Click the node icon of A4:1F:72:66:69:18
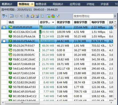This screenshot has height=105, width=118. (x=10, y=64)
